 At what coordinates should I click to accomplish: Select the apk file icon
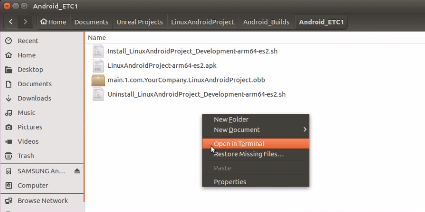(98, 65)
